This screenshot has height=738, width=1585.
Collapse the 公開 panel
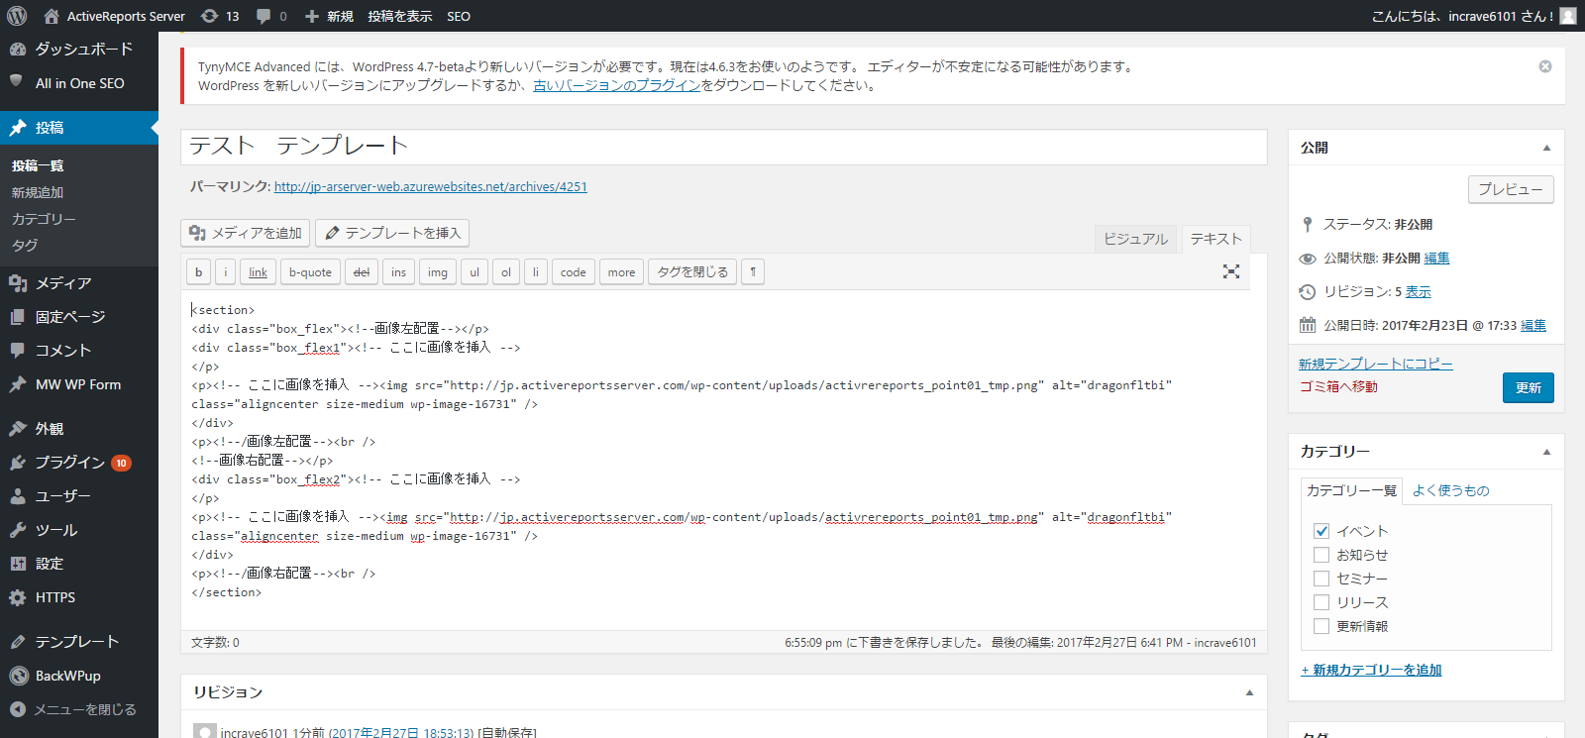pos(1546,148)
